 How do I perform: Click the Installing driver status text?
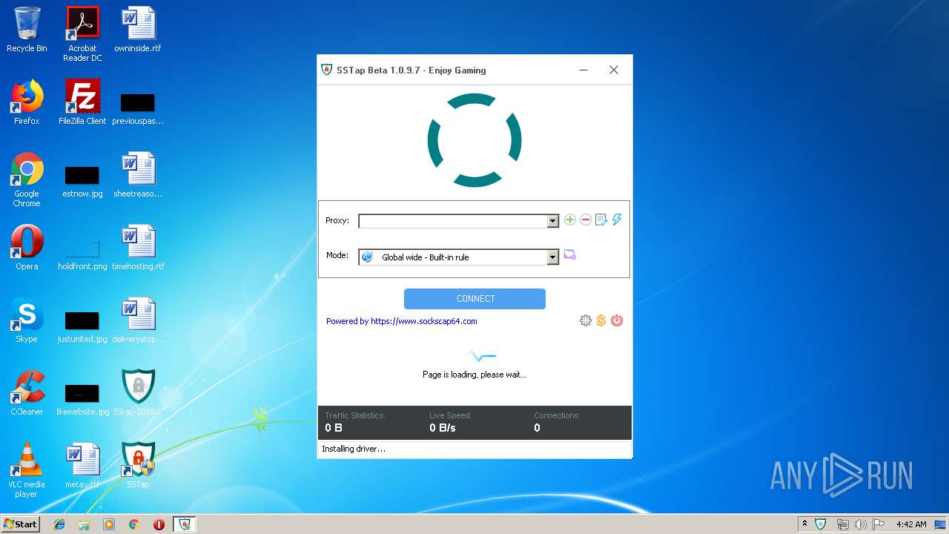tap(354, 449)
